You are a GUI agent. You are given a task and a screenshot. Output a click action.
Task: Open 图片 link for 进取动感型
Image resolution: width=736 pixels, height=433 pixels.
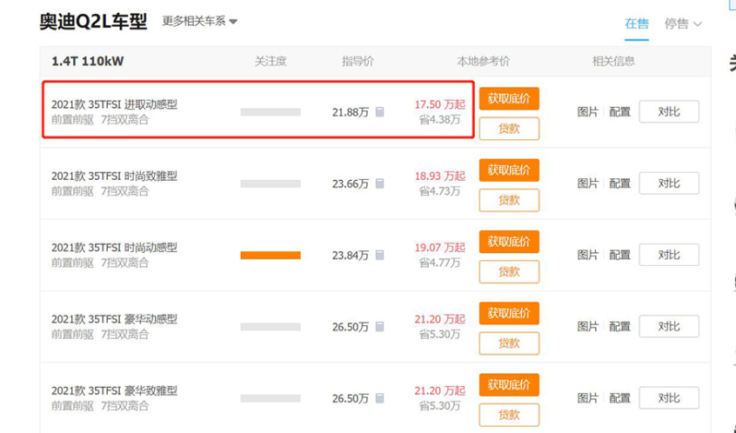tap(588, 112)
